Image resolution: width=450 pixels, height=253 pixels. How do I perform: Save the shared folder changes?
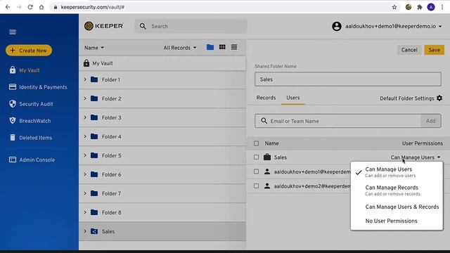click(x=435, y=50)
